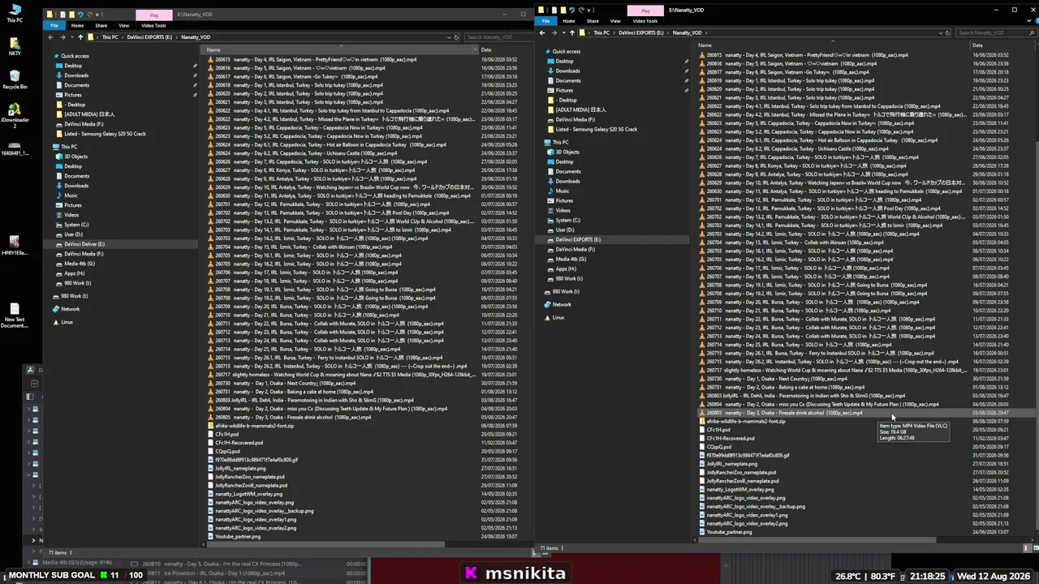Open 3D Objects in right window sidebar

567,152
